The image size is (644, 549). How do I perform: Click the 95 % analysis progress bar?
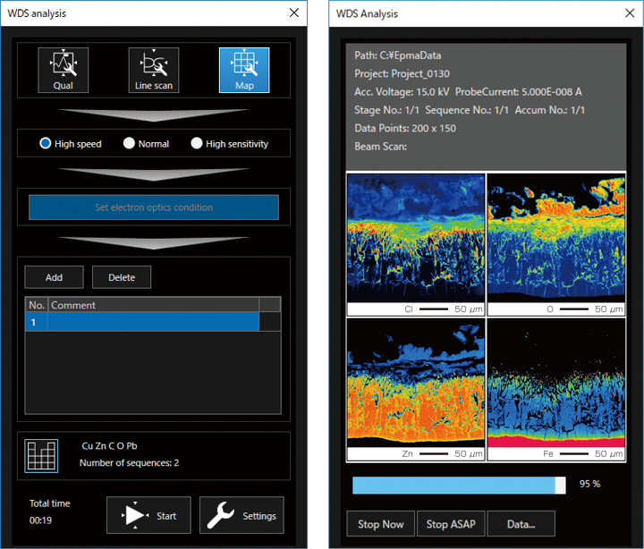tap(459, 486)
